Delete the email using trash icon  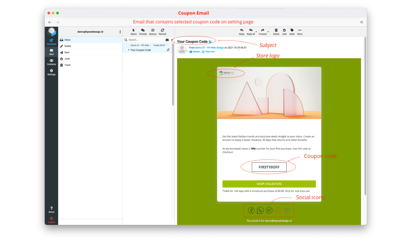click(276, 31)
